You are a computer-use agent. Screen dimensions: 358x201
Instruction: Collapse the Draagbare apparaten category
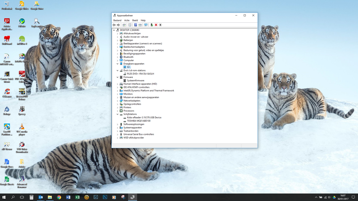[x=118, y=64]
